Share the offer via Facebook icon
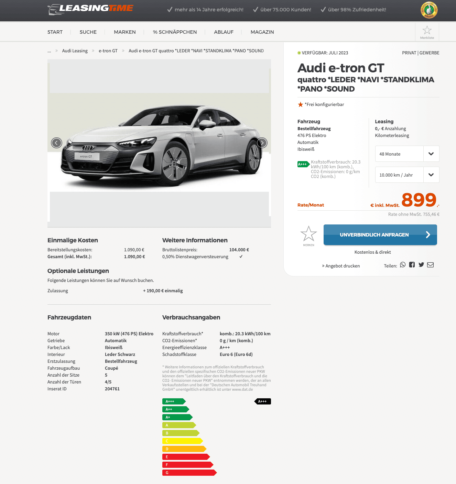 (412, 265)
